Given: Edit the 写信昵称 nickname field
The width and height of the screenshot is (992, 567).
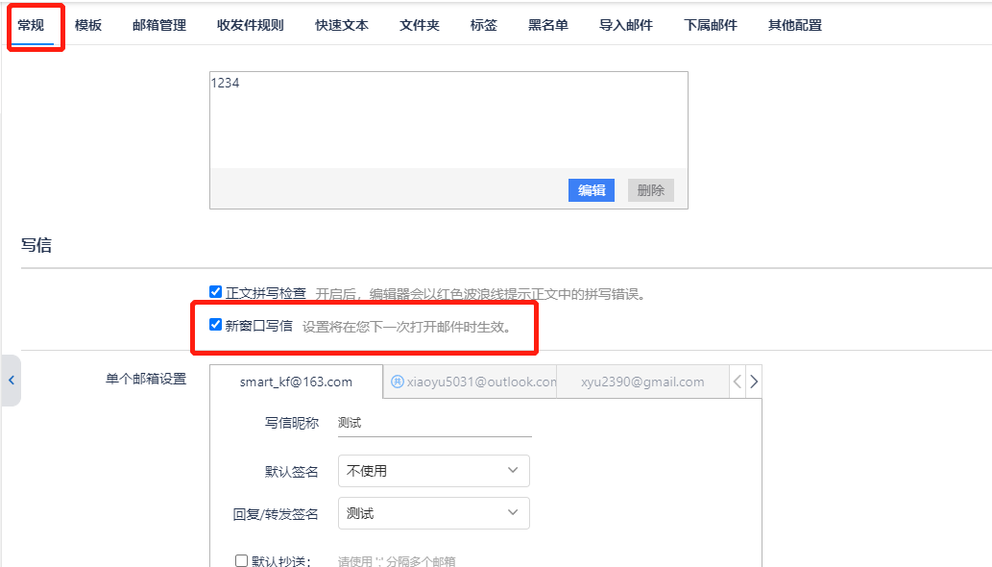Looking at the screenshot, I should 434,423.
